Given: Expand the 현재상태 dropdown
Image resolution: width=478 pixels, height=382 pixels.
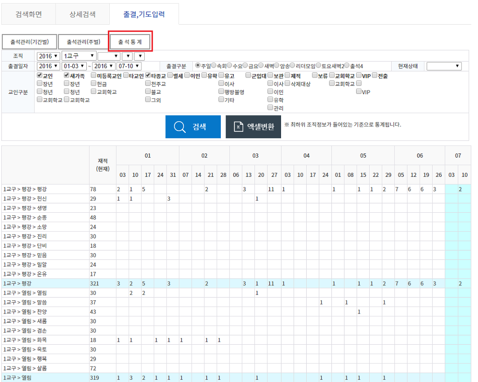Looking at the screenshot, I should coord(443,66).
